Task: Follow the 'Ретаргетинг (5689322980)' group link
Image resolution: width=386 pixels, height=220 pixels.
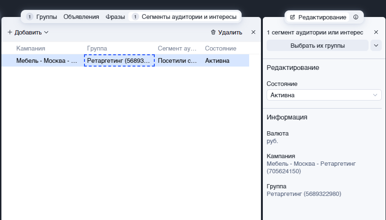Action: click(x=303, y=194)
